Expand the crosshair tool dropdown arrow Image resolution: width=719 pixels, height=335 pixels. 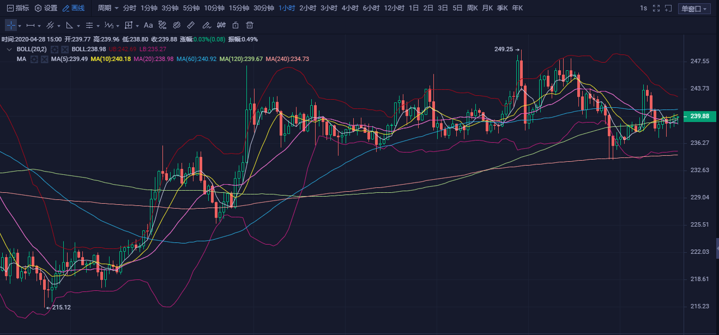tap(20, 26)
